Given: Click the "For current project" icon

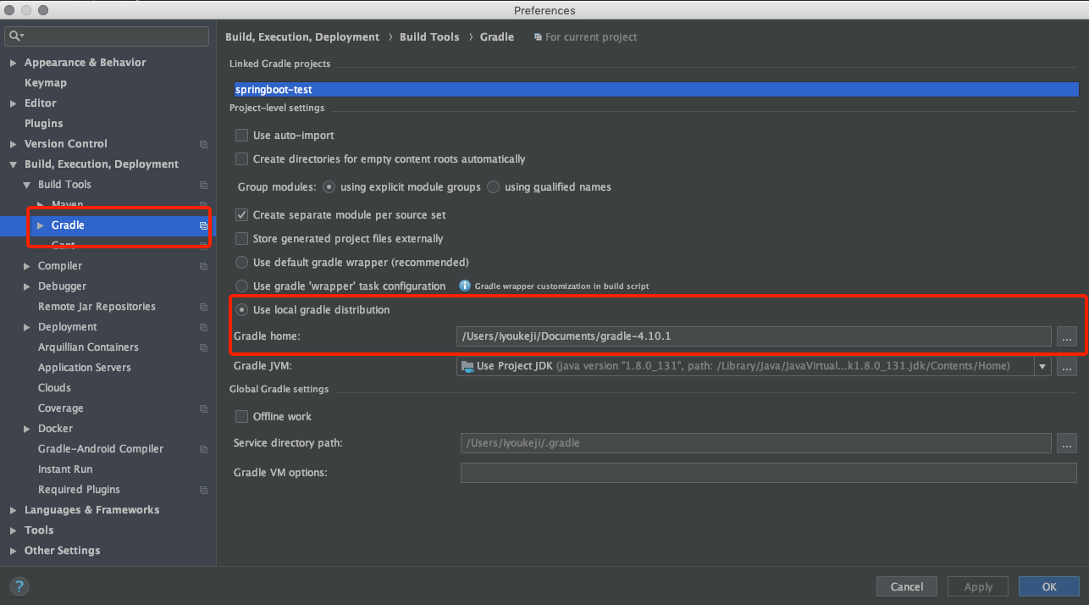Looking at the screenshot, I should (537, 37).
